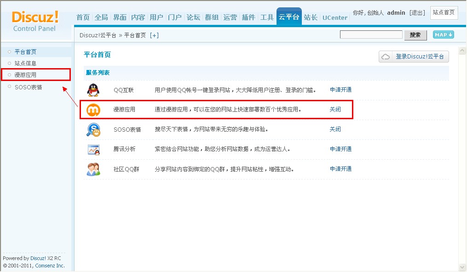Open the 首页 top menu
This screenshot has width=467, height=272.
coord(83,17)
